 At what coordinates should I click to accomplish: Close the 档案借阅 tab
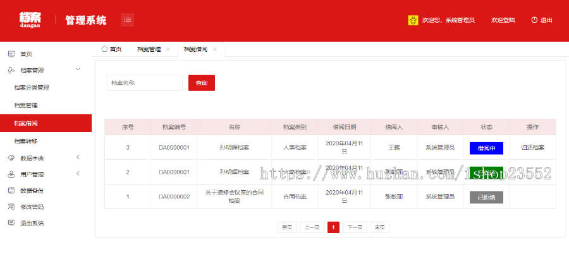tap(215, 49)
